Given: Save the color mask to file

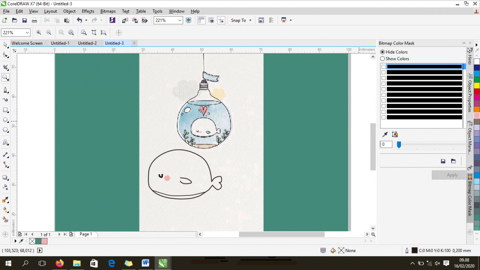Looking at the screenshot, I should [x=443, y=161].
